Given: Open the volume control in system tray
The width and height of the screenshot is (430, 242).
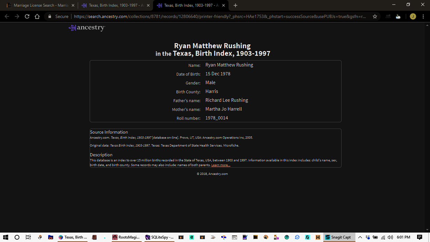Looking at the screenshot, I should pos(390,237).
